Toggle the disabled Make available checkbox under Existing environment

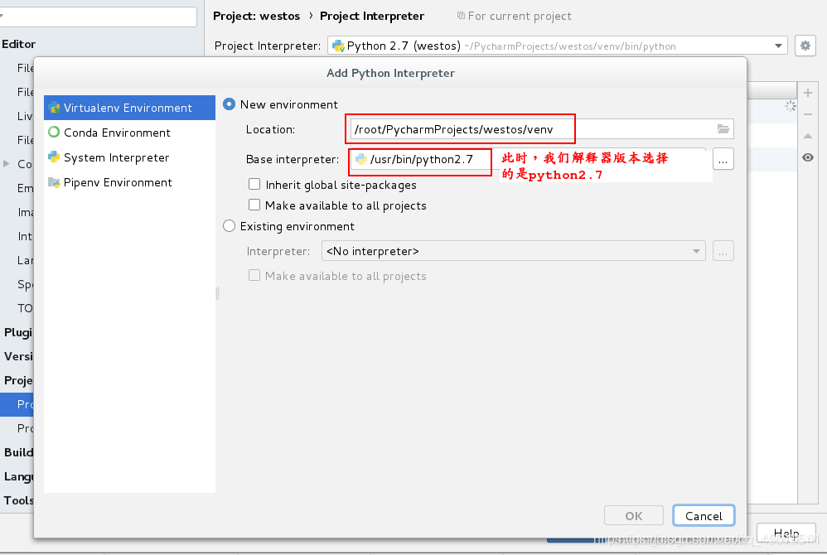point(254,276)
